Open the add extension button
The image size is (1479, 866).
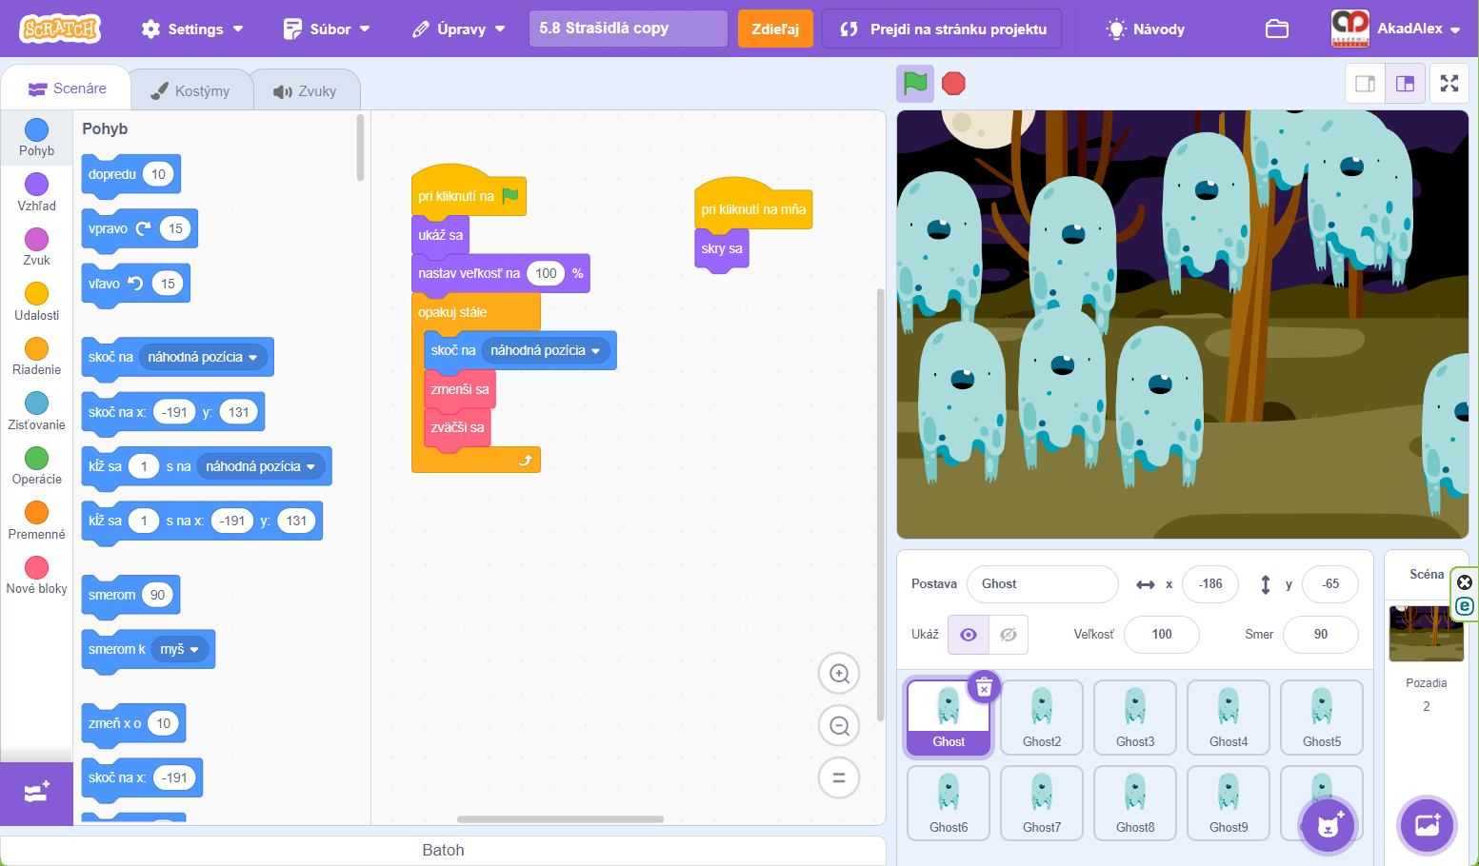click(x=36, y=793)
